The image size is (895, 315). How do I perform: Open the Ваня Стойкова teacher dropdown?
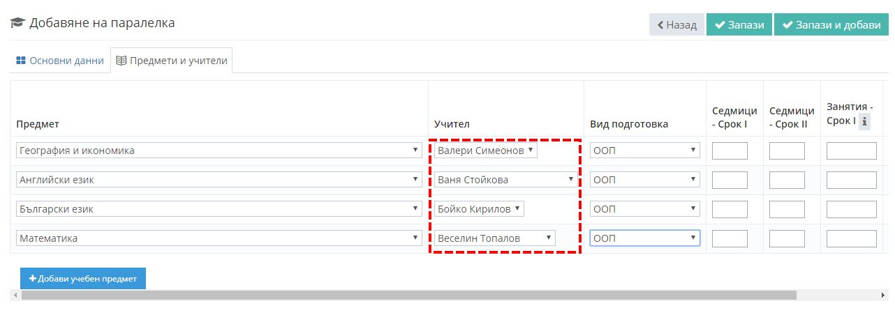point(505,180)
